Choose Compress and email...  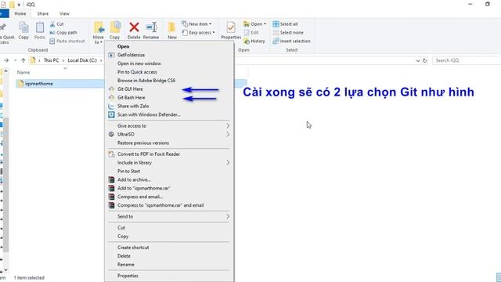click(170, 197)
